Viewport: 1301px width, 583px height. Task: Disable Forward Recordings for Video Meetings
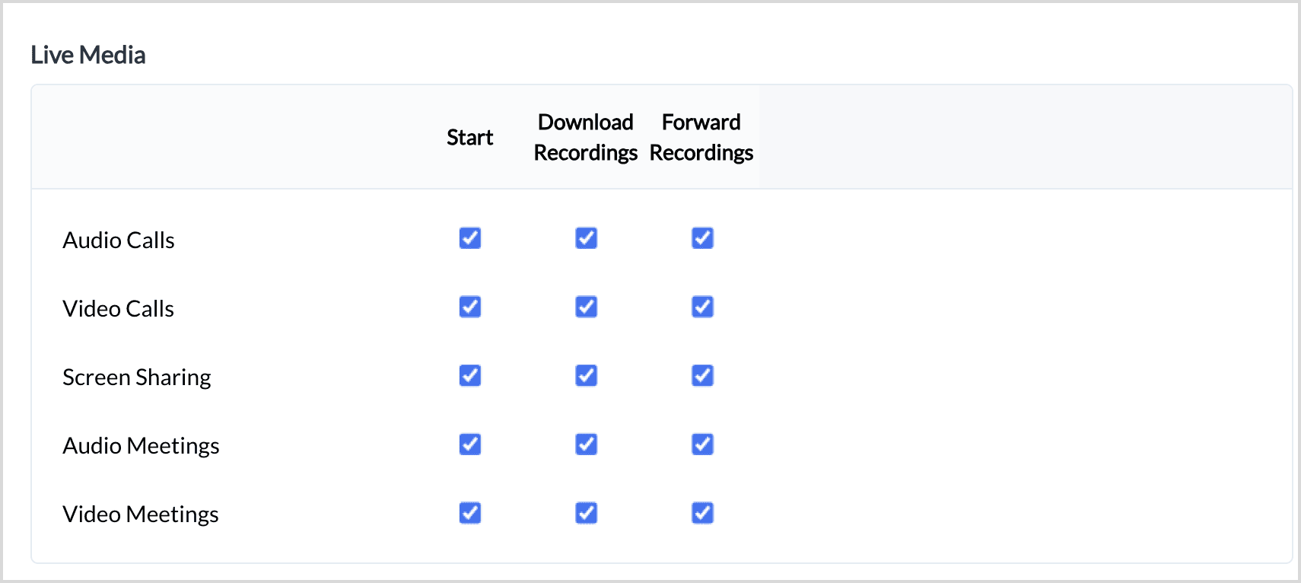(x=702, y=513)
